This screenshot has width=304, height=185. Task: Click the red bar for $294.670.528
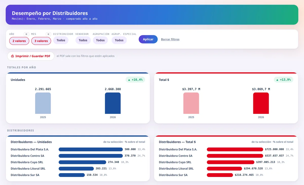pos(224,169)
